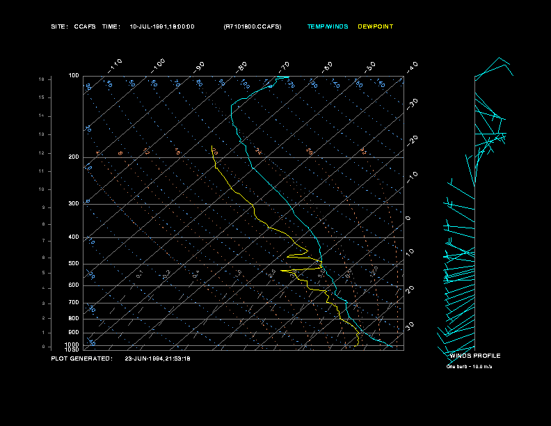
Task: Click the pressure axis label '200'
Action: click(74, 157)
